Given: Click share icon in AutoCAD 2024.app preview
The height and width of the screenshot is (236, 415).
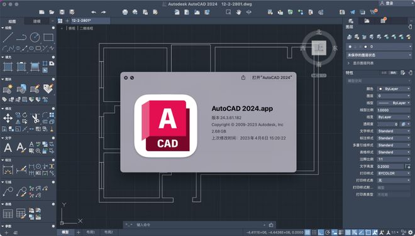Looking at the screenshot, I should coord(243,77).
